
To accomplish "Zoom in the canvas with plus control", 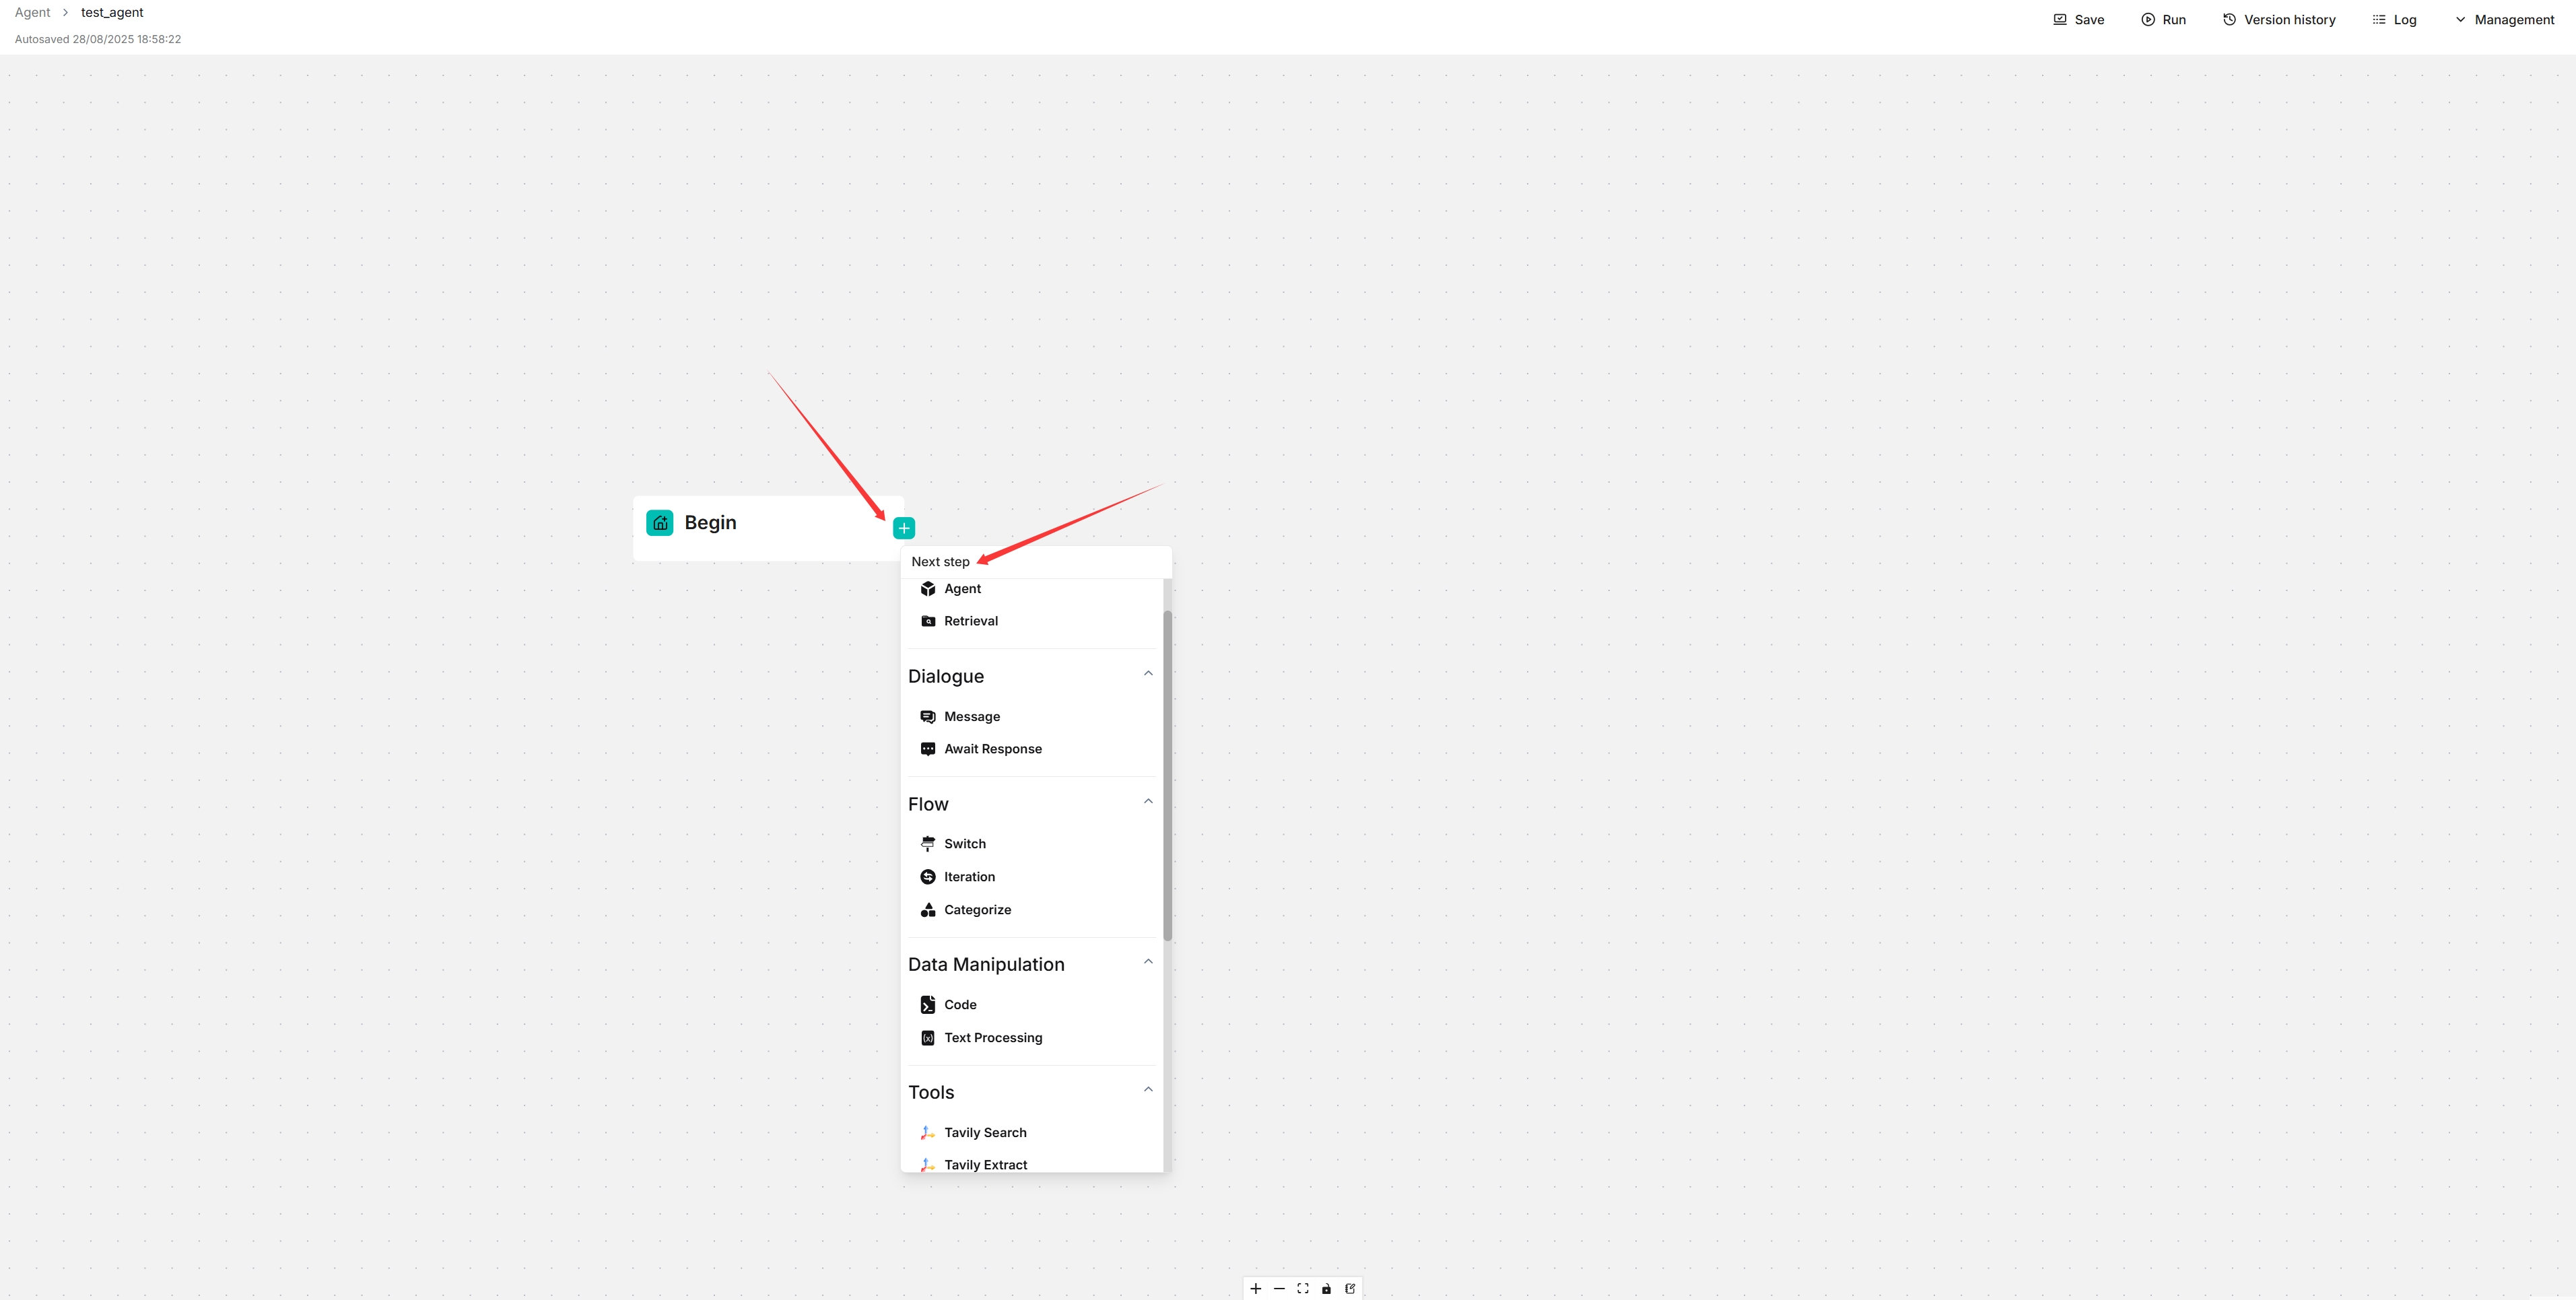I will point(1256,1288).
